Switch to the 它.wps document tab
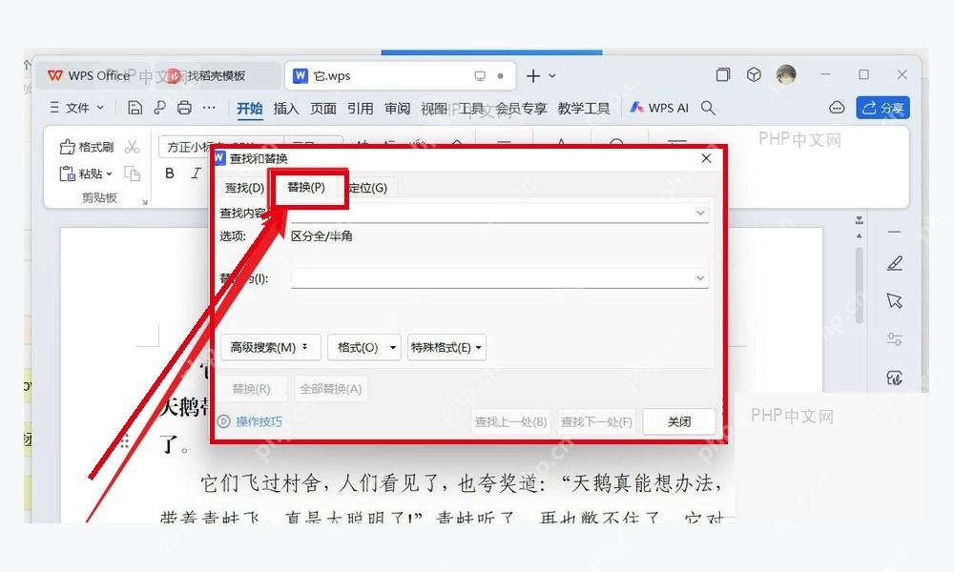This screenshot has width=954, height=572. coord(401,76)
